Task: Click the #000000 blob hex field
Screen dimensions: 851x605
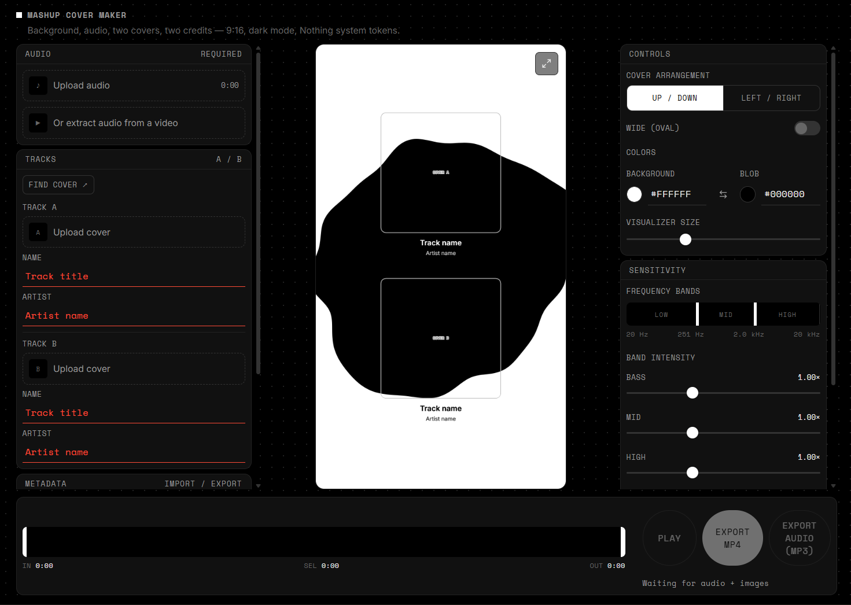Action: point(790,194)
